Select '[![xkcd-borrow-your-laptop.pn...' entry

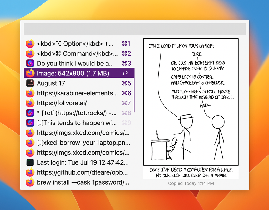coord(79,143)
